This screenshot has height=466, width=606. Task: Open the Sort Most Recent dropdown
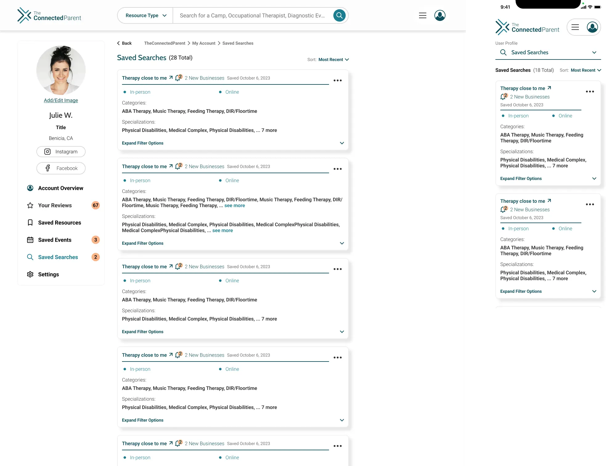(334, 59)
